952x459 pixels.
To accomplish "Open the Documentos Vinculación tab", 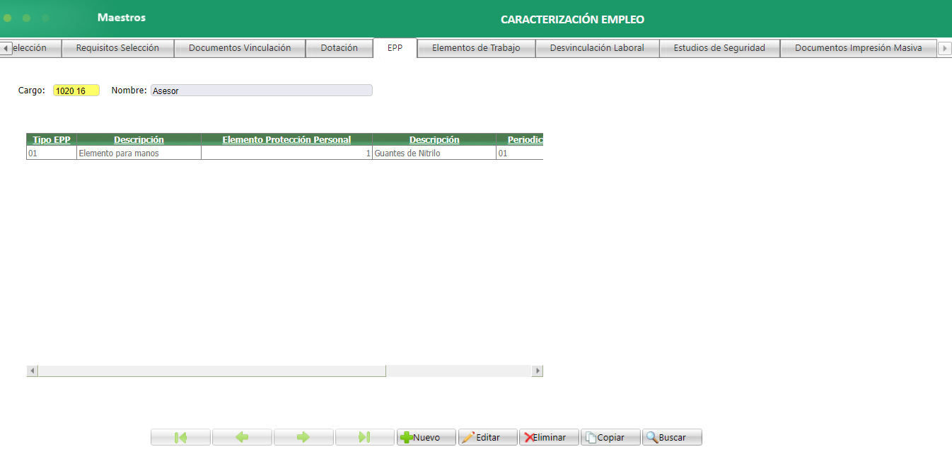I will click(x=240, y=48).
